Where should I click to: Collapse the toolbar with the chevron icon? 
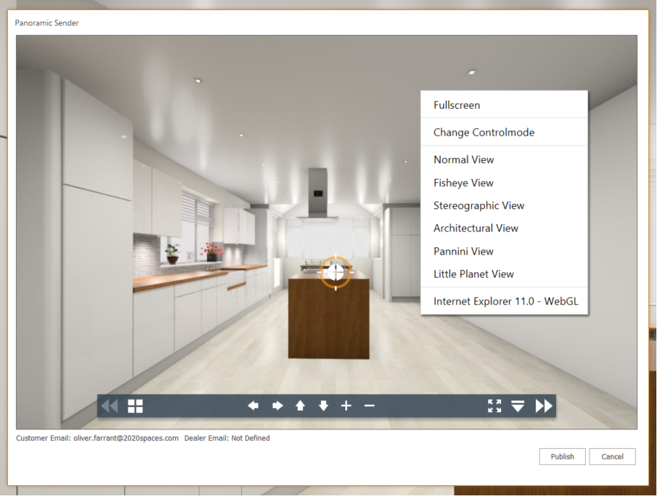pyautogui.click(x=518, y=407)
